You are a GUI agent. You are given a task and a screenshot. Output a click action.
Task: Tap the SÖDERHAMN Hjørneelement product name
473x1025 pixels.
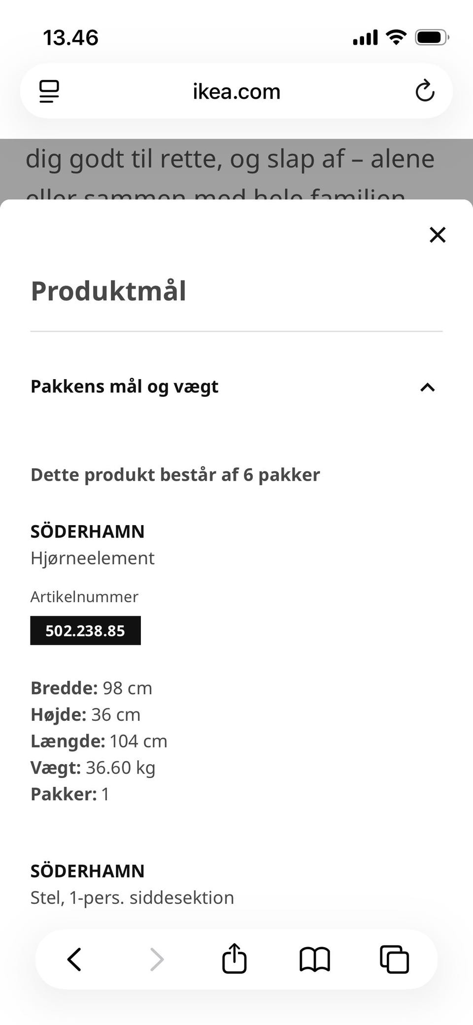[88, 532]
